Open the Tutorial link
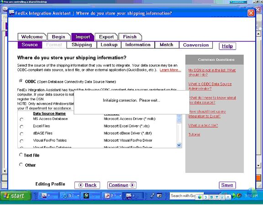263x205 pixels. (195, 134)
